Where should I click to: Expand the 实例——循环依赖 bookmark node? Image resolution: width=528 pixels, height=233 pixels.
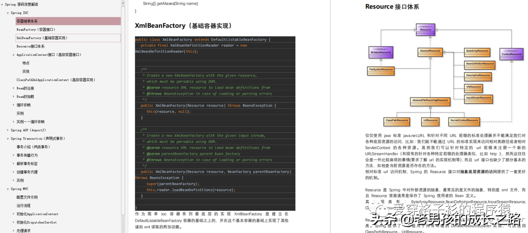(x=13, y=122)
